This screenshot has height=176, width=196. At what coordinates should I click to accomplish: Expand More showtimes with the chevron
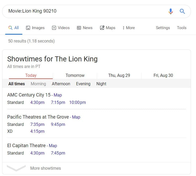pos(16,168)
